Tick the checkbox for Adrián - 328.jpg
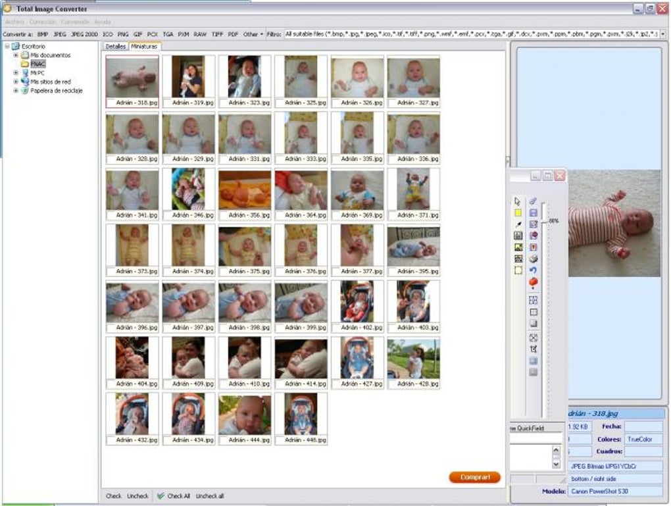Image resolution: width=671 pixels, height=506 pixels. pos(111,159)
